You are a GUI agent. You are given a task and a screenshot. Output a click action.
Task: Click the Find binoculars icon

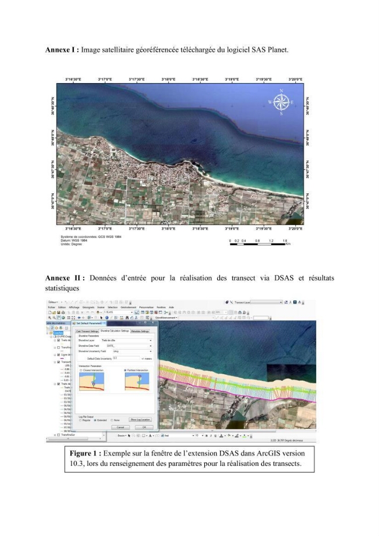click(127, 317)
